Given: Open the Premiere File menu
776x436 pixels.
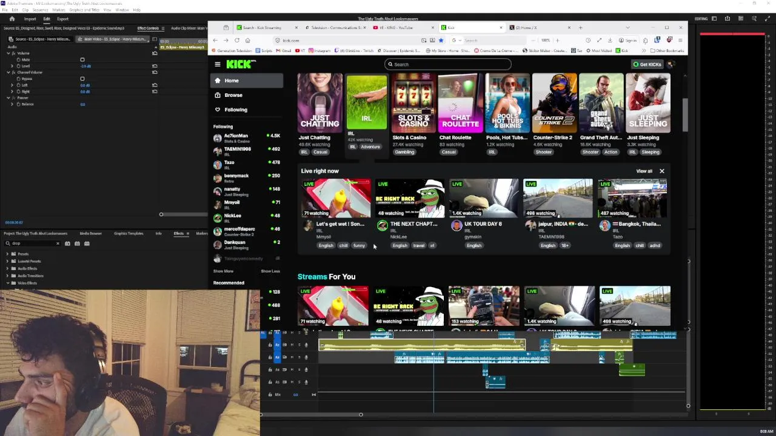Looking at the screenshot, I should pos(5,10).
